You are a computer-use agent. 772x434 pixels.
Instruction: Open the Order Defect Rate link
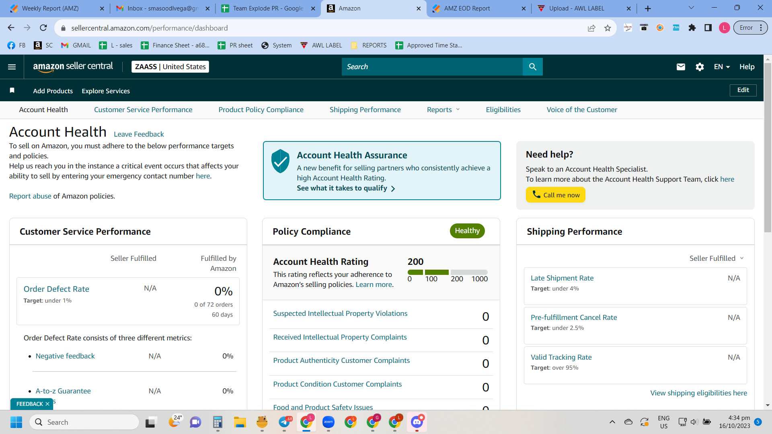(56, 289)
